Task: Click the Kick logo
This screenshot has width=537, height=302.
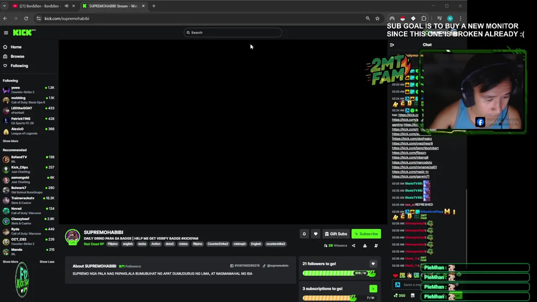Action: 23,32
